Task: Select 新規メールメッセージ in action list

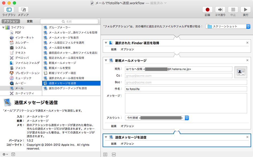Action: tap(71, 63)
